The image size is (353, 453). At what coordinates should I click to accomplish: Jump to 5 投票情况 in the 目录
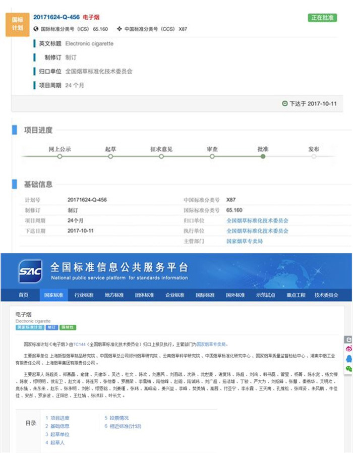click(116, 418)
